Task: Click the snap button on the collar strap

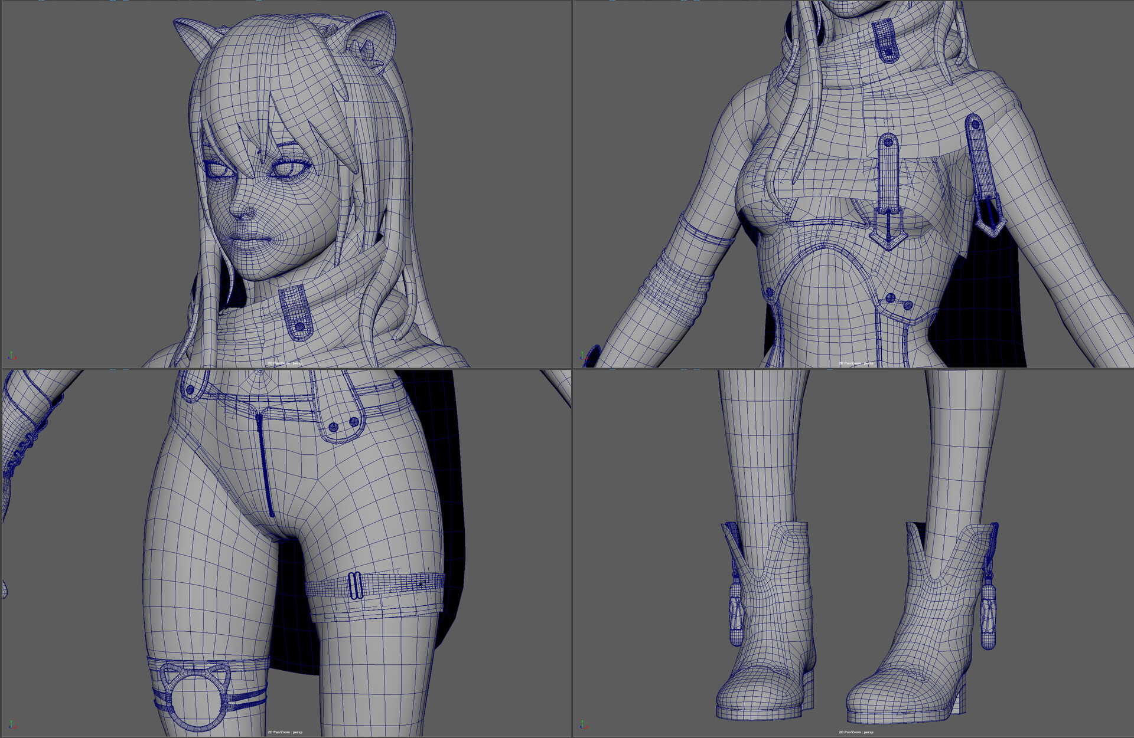Action: click(x=300, y=326)
